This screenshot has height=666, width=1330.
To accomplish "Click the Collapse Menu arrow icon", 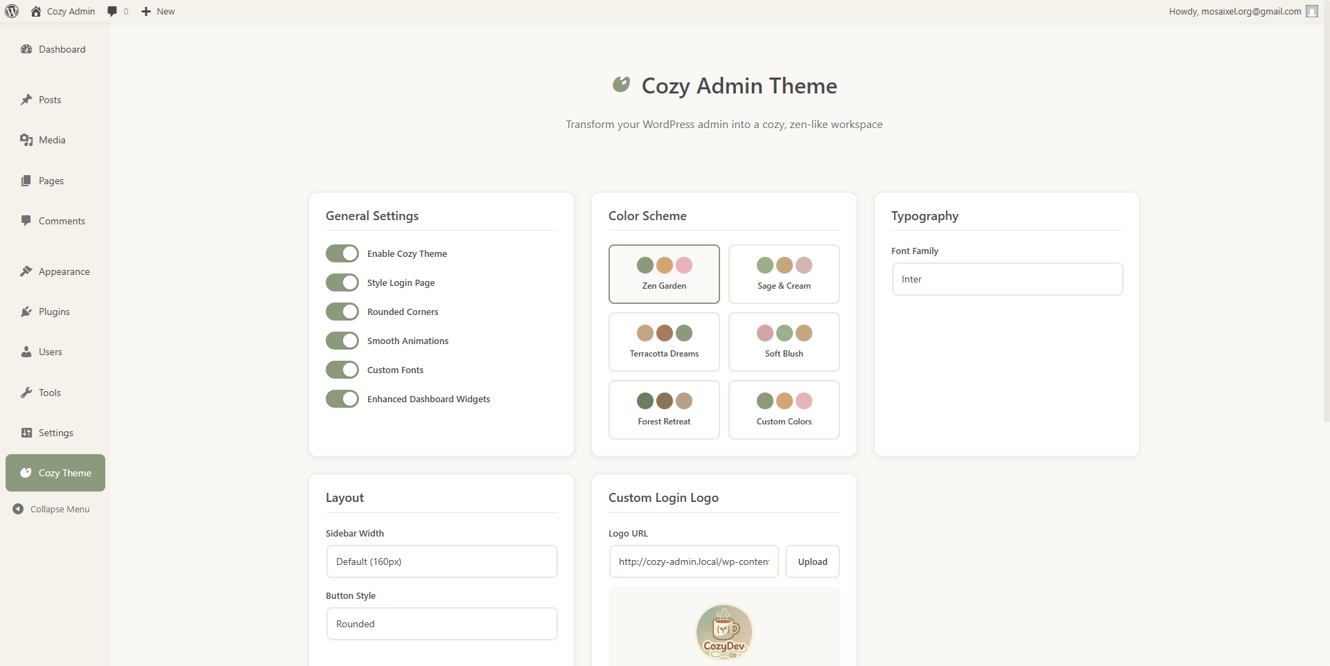I will 18,509.
